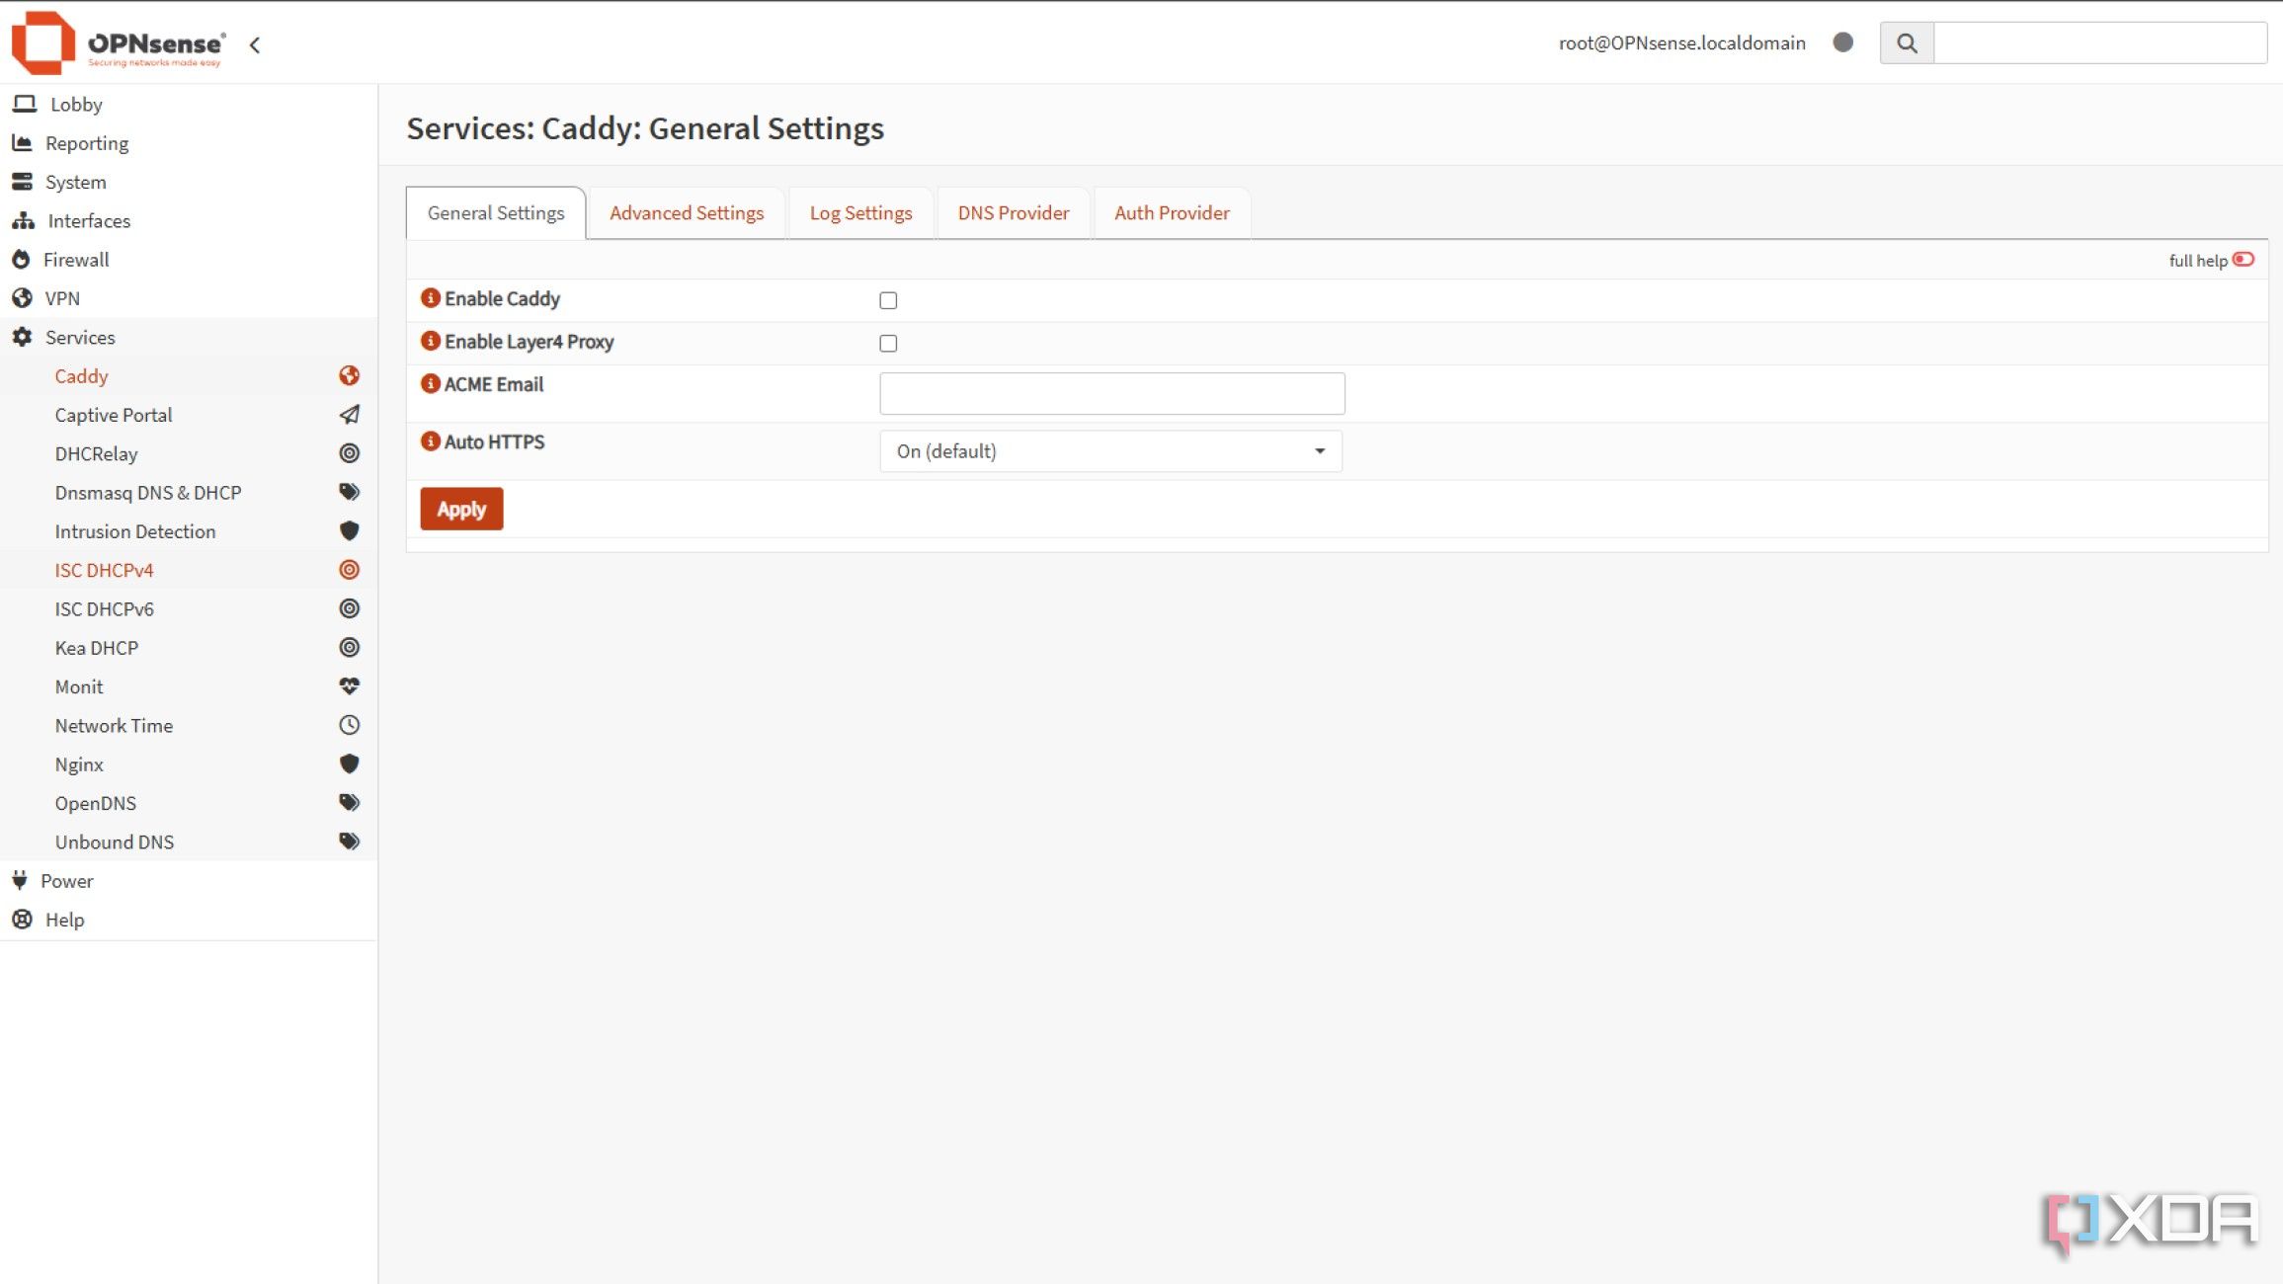2283x1284 pixels.
Task: Click the clock icon beside Network Time
Action: pyautogui.click(x=349, y=725)
